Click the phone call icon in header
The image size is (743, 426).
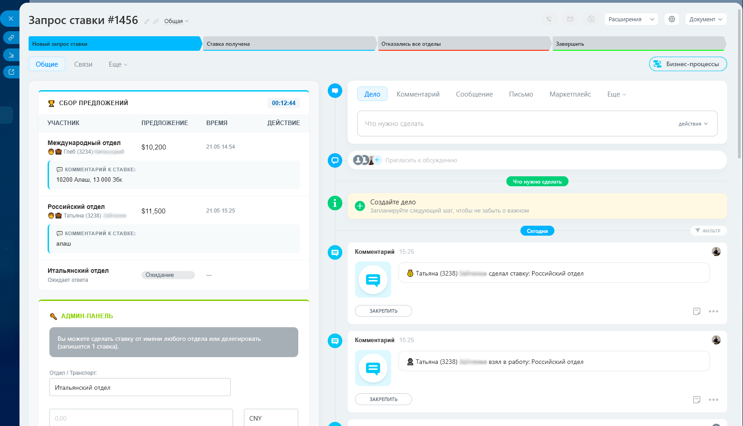pyautogui.click(x=549, y=19)
